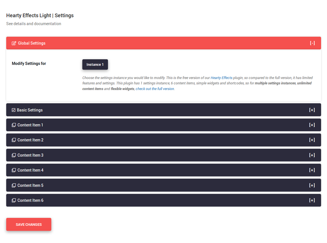This screenshot has height=243, width=327.
Task: Select the Content Item 5 title
Action: [30, 185]
